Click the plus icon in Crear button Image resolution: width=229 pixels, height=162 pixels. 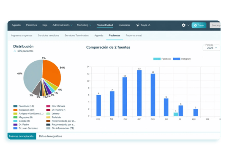[195, 25]
